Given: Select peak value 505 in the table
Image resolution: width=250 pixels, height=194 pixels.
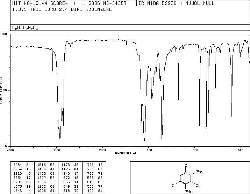Looking at the screenshot, I should tap(91, 186).
